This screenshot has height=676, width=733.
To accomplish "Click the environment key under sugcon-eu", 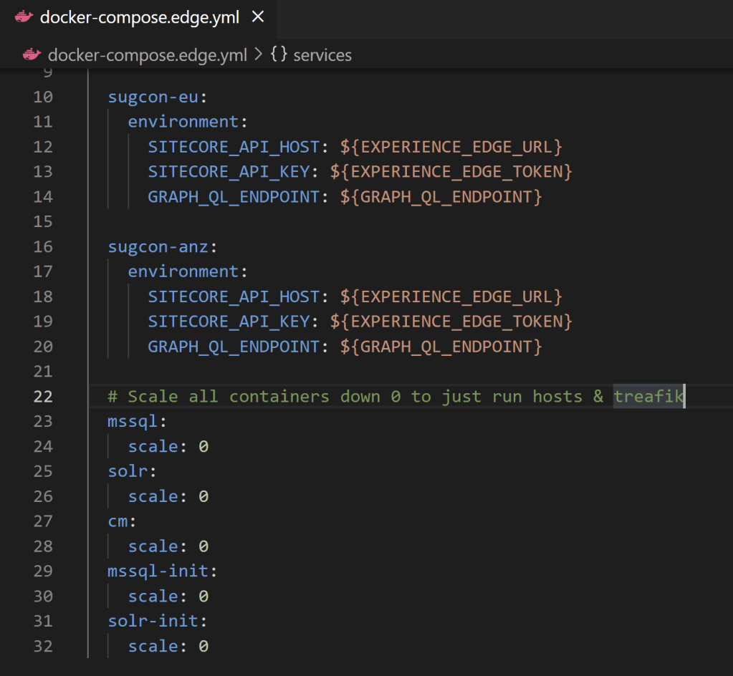I will tap(183, 122).
